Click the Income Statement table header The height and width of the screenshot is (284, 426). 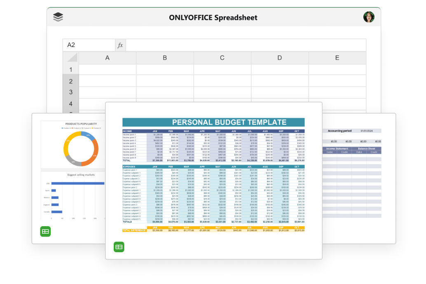point(337,149)
